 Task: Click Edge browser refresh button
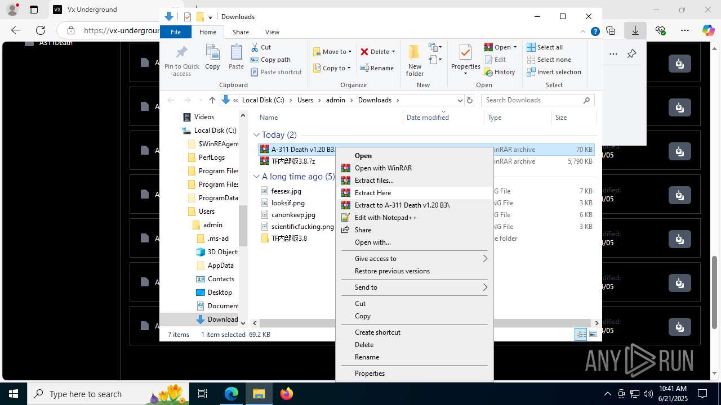tap(41, 30)
